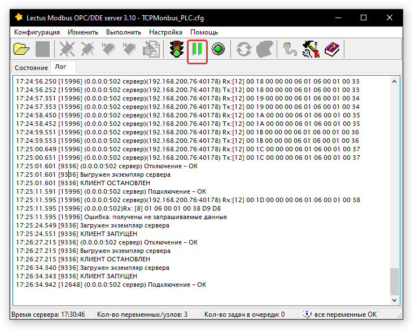Click the log line at 17:24:56.250
Viewport: 415px width, 332px height.
[187, 81]
